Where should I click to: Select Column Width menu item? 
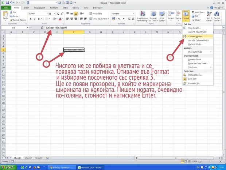[198, 37]
